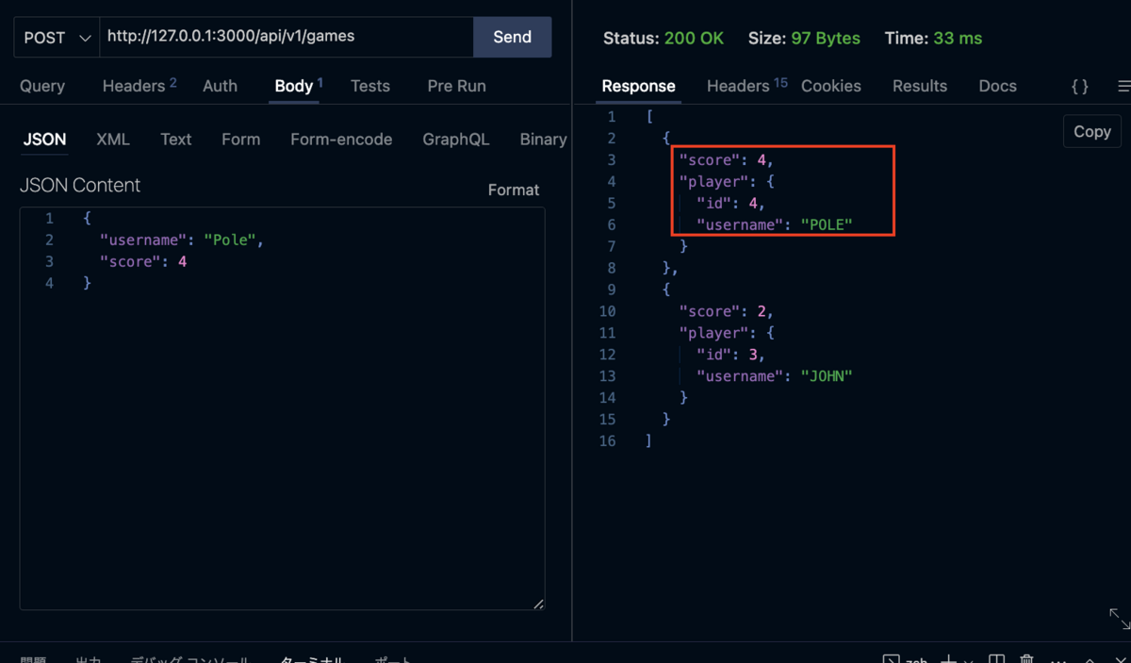Select Binary body type
This screenshot has width=1131, height=663.
click(543, 140)
